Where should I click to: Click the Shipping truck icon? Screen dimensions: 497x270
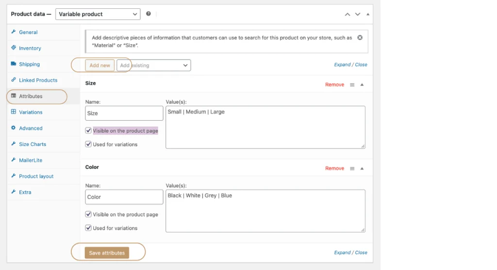[13, 64]
